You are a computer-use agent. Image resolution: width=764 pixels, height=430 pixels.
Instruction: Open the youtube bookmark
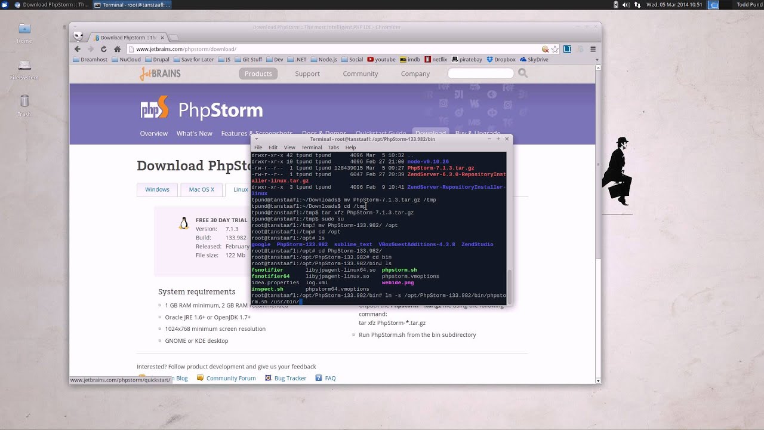[381, 59]
